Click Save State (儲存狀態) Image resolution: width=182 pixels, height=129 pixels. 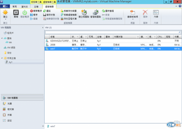tap(49, 15)
